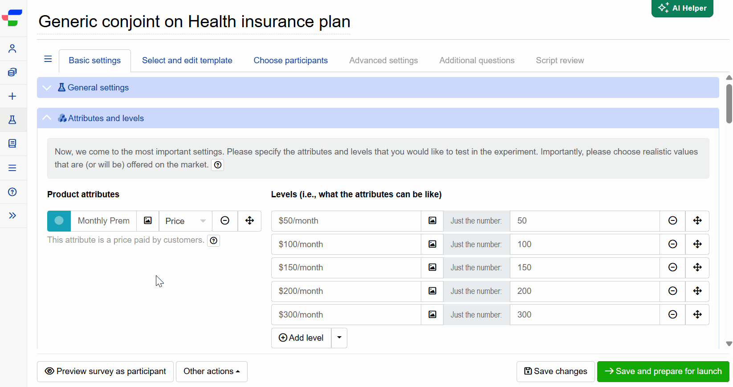Open the help question sidebar icon
This screenshot has width=733, height=387.
tap(12, 192)
